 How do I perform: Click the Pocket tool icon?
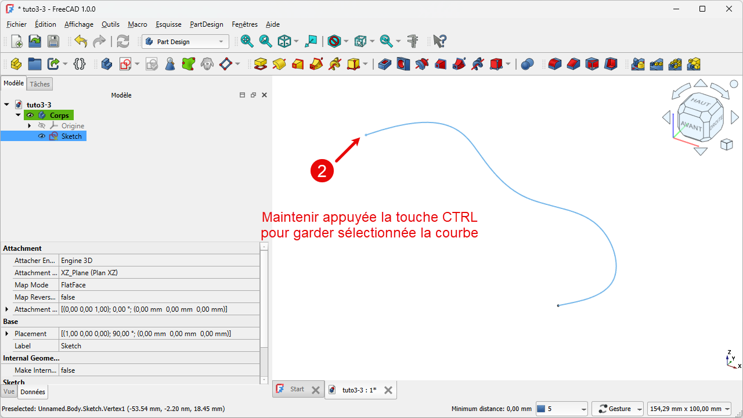coord(385,64)
